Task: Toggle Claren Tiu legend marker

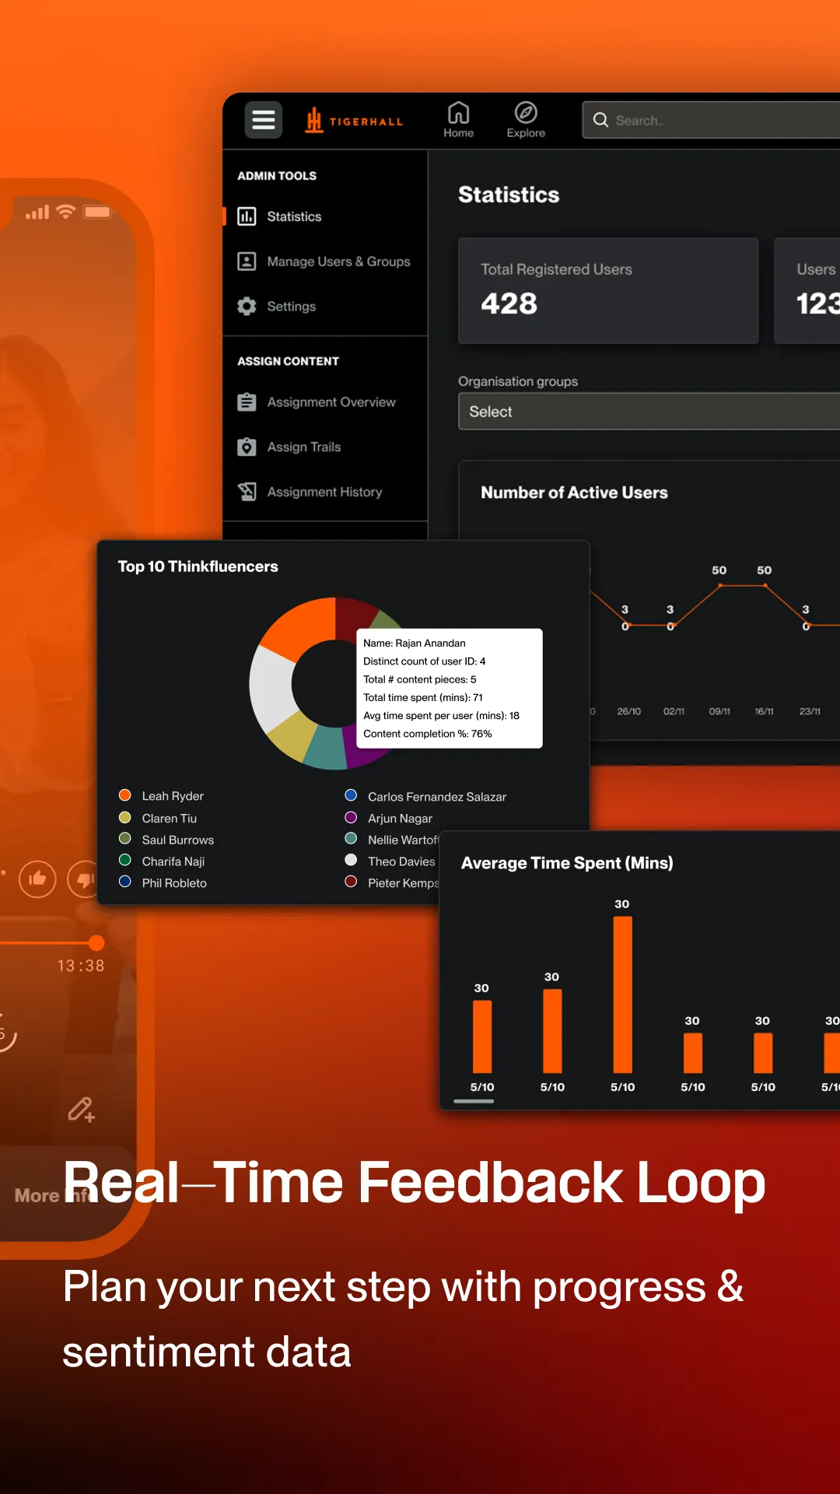Action: coord(124,817)
